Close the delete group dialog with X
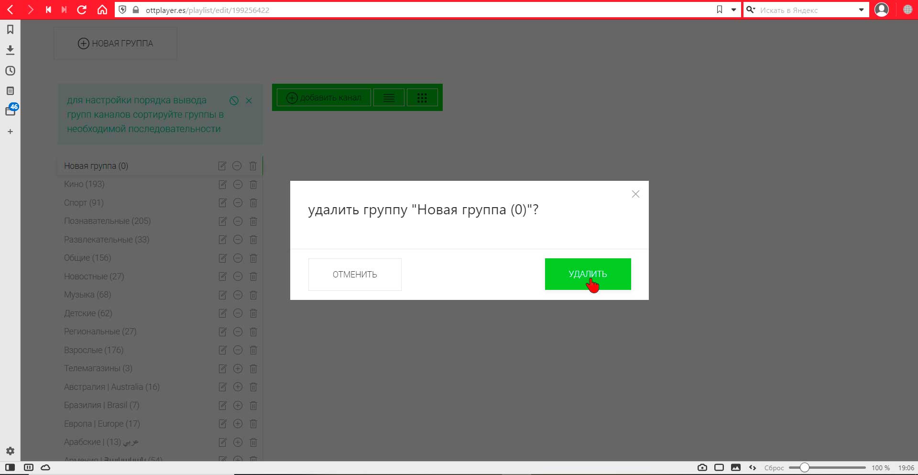The height and width of the screenshot is (475, 918). click(x=635, y=194)
